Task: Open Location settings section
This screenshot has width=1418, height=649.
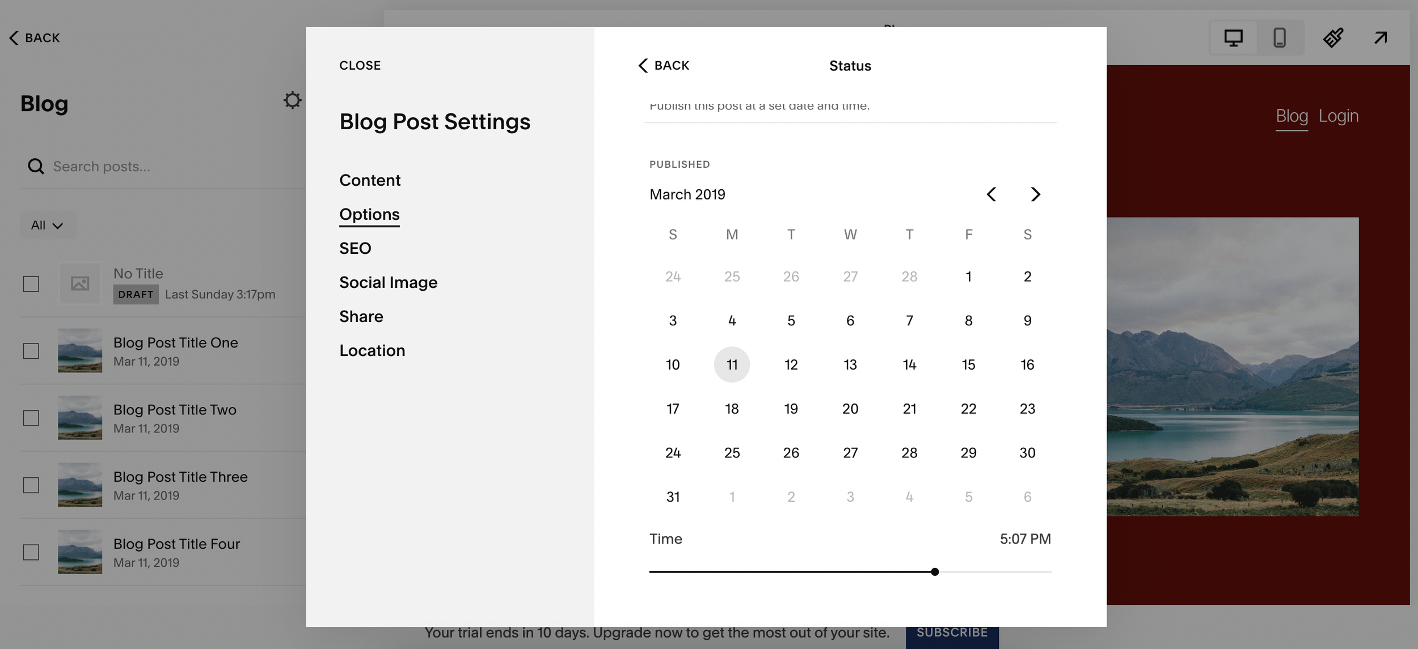Action: tap(372, 350)
